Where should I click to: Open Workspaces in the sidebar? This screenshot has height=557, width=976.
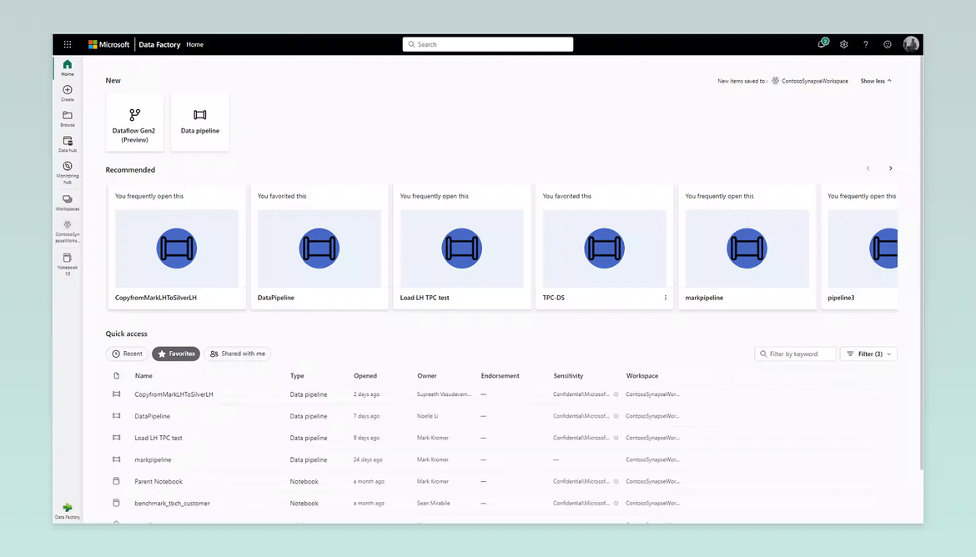click(68, 203)
